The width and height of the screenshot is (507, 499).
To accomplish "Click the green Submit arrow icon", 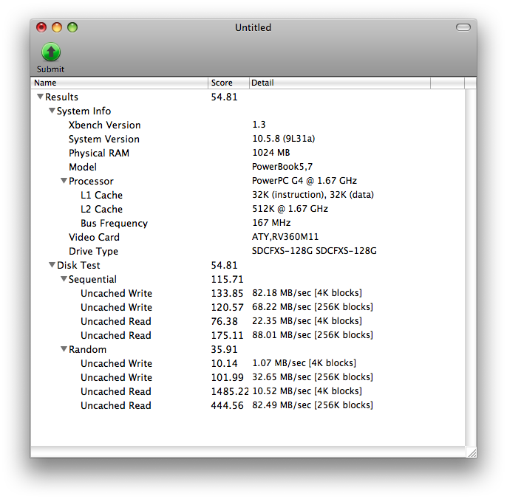I will (x=51, y=52).
